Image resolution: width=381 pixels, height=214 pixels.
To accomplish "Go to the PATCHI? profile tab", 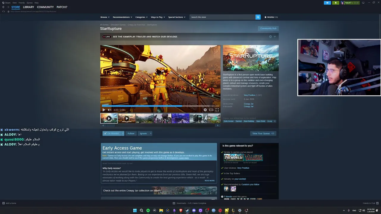I will pyautogui.click(x=62, y=7).
